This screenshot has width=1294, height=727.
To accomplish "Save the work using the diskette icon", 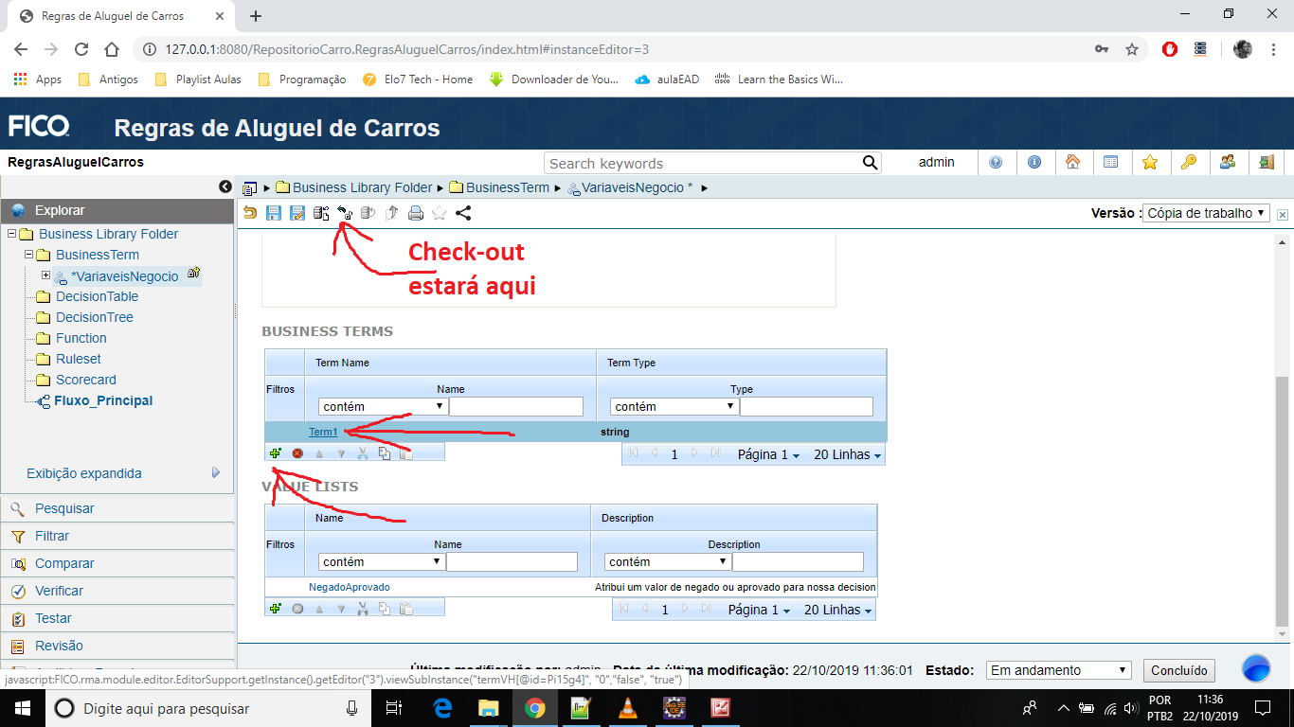I will coord(274,213).
